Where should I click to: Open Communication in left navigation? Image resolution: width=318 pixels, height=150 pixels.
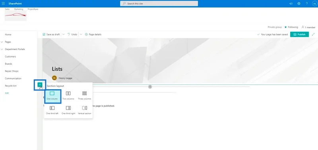pos(13,78)
